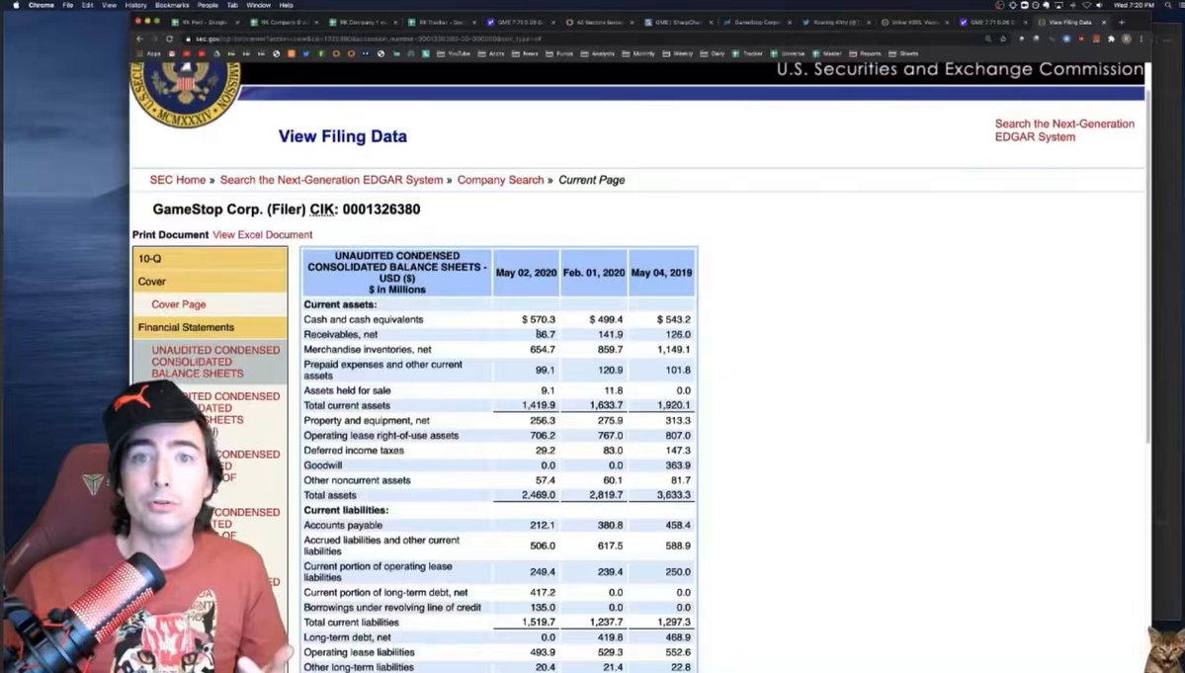Image resolution: width=1185 pixels, height=673 pixels.
Task: Open View Excel Document link
Action: (x=262, y=235)
